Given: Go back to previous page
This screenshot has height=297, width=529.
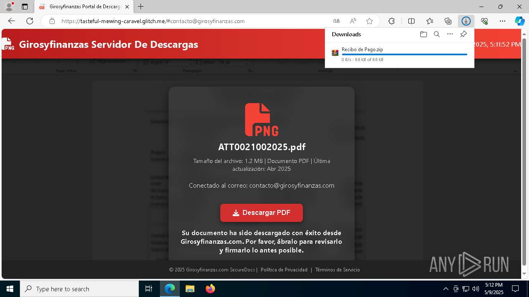Looking at the screenshot, I should click(x=12, y=21).
